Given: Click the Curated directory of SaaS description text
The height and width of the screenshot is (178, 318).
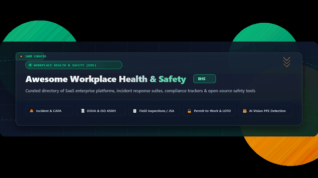Looking at the screenshot, I should 140,91.
